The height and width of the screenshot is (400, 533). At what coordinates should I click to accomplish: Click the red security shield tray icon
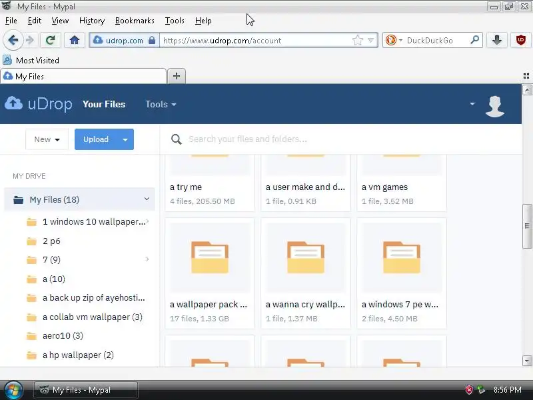[469, 390]
